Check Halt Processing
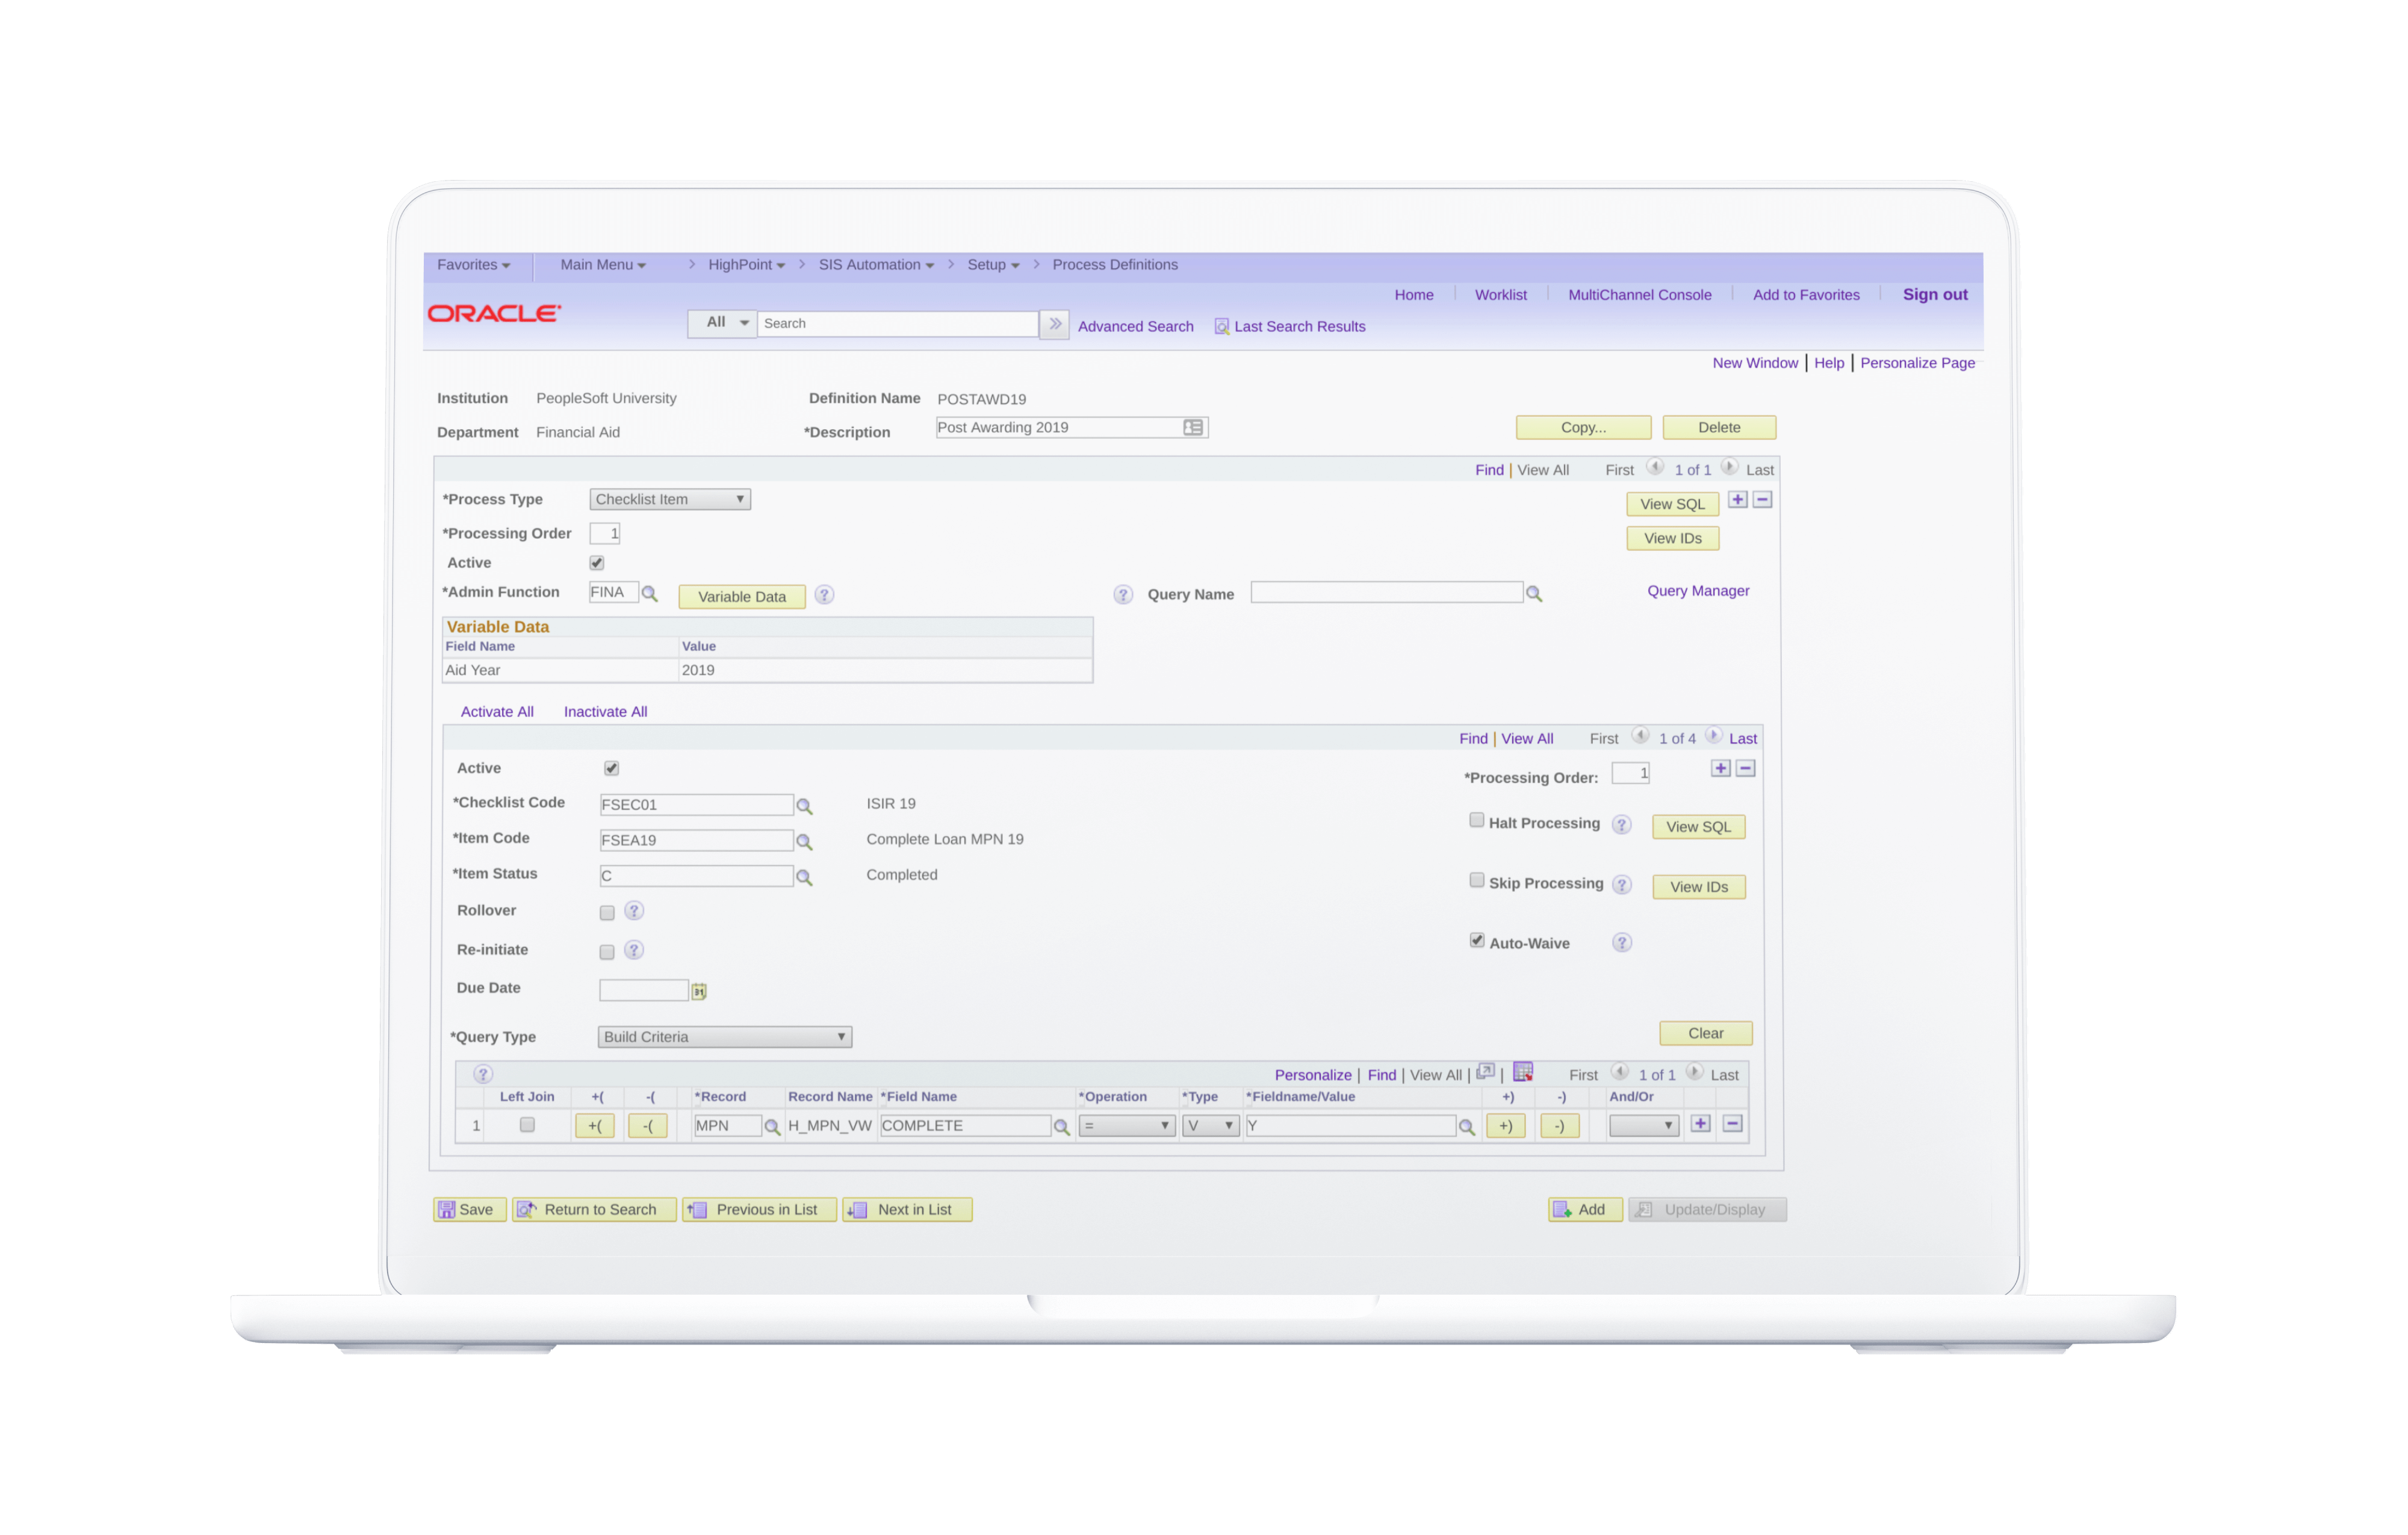Image resolution: width=2408 pixels, height=1535 pixels. click(1477, 821)
